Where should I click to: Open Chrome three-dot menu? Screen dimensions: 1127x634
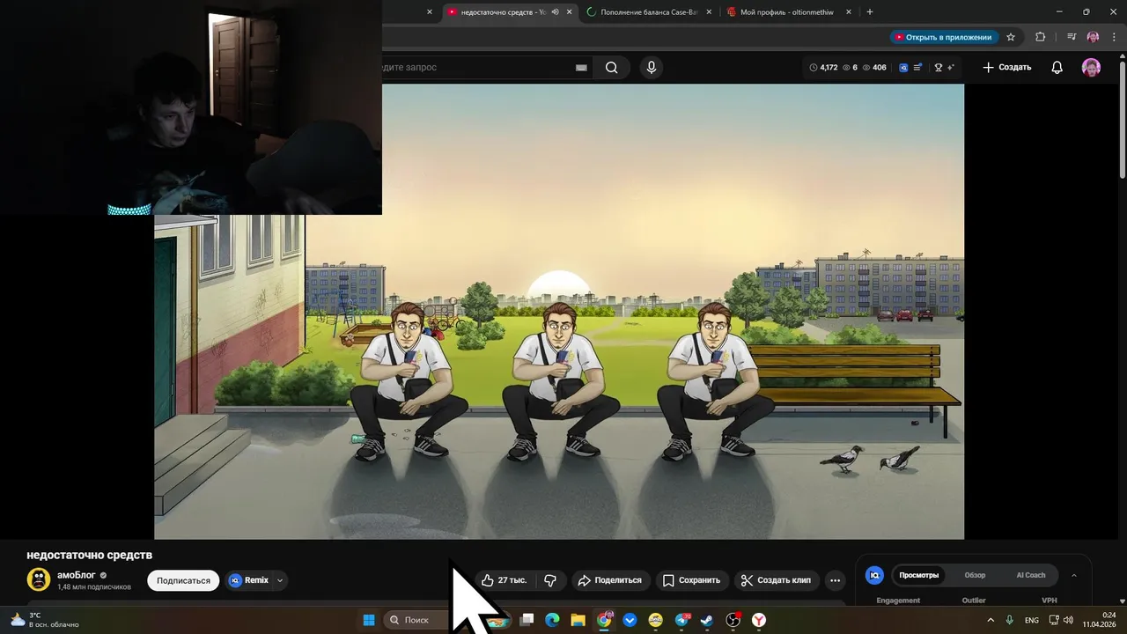click(x=1114, y=37)
